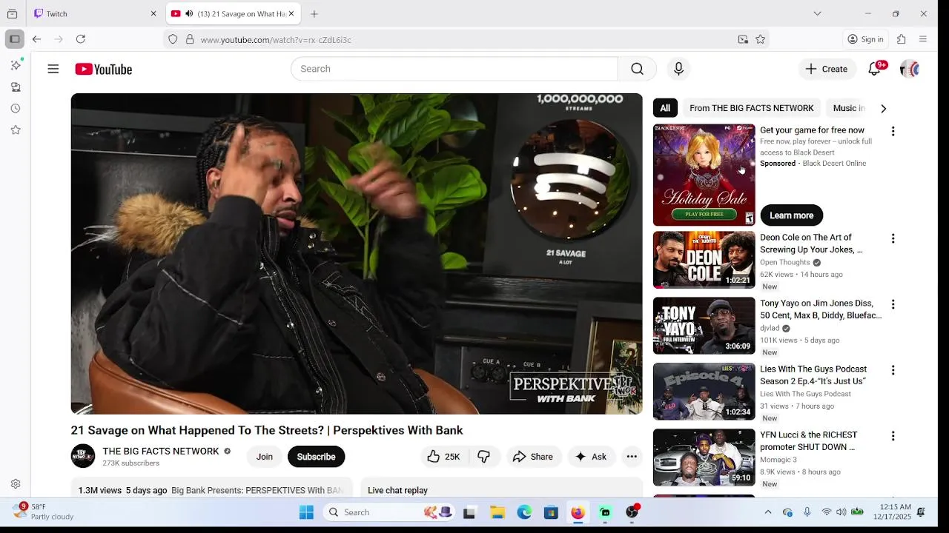Open options menu for YFN Lucci video
The width and height of the screenshot is (949, 533).
893,436
